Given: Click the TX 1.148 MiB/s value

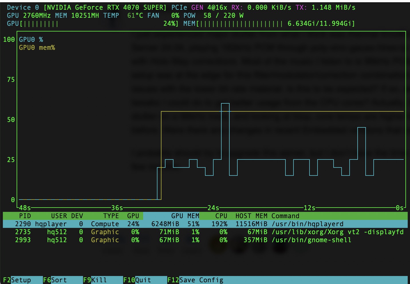Looking at the screenshot, I should (x=326, y=7).
